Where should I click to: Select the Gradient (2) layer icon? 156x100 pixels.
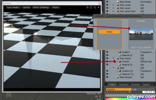120,71
